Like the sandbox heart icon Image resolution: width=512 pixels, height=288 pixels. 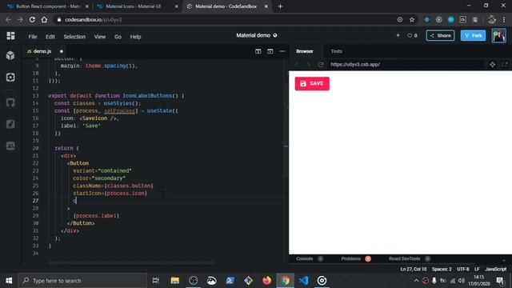pos(410,35)
